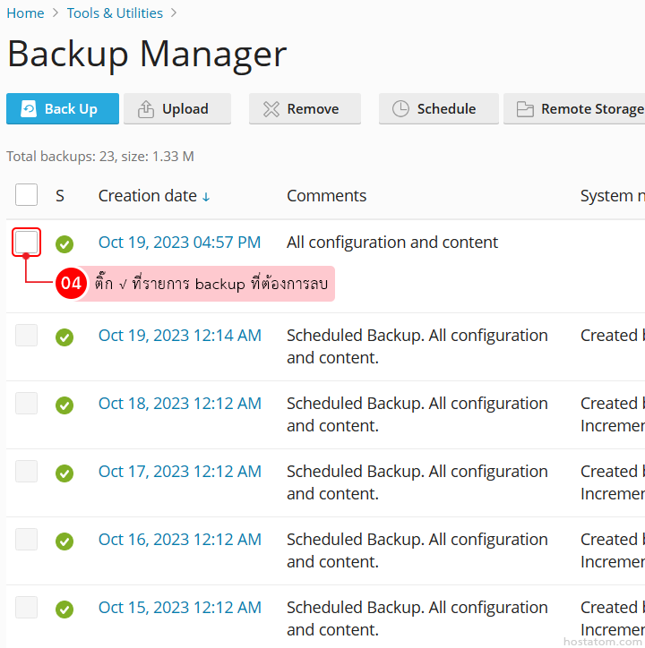645x648 pixels.
Task: Click the Back Up button
Action: click(x=62, y=109)
